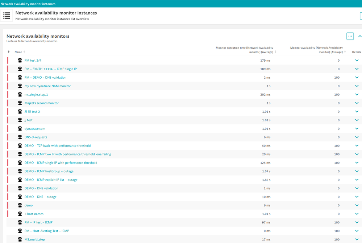Expand details for DEMO – DNS – outage

pos(357,197)
